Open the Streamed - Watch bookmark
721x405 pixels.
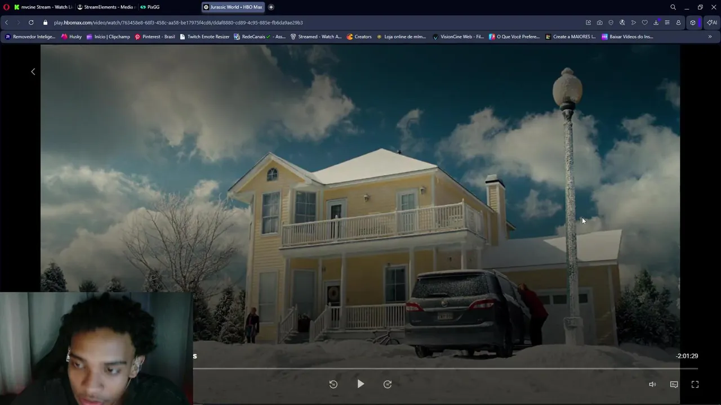[x=316, y=37]
